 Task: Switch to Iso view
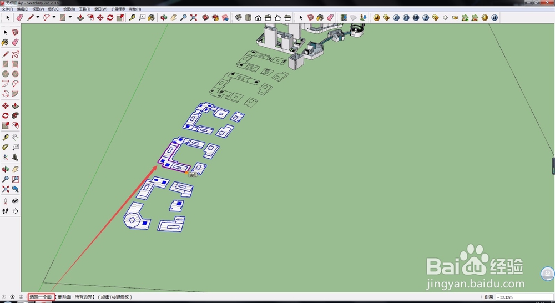click(x=239, y=17)
